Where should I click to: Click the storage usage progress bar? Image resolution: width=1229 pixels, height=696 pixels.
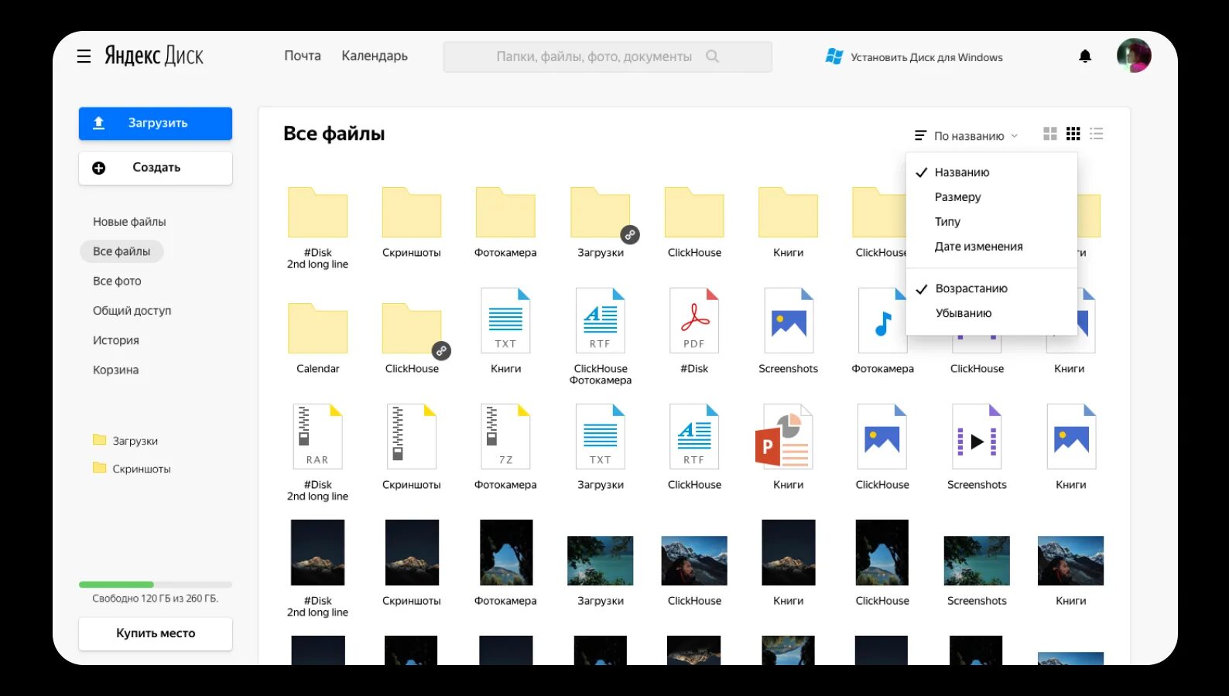pos(155,585)
